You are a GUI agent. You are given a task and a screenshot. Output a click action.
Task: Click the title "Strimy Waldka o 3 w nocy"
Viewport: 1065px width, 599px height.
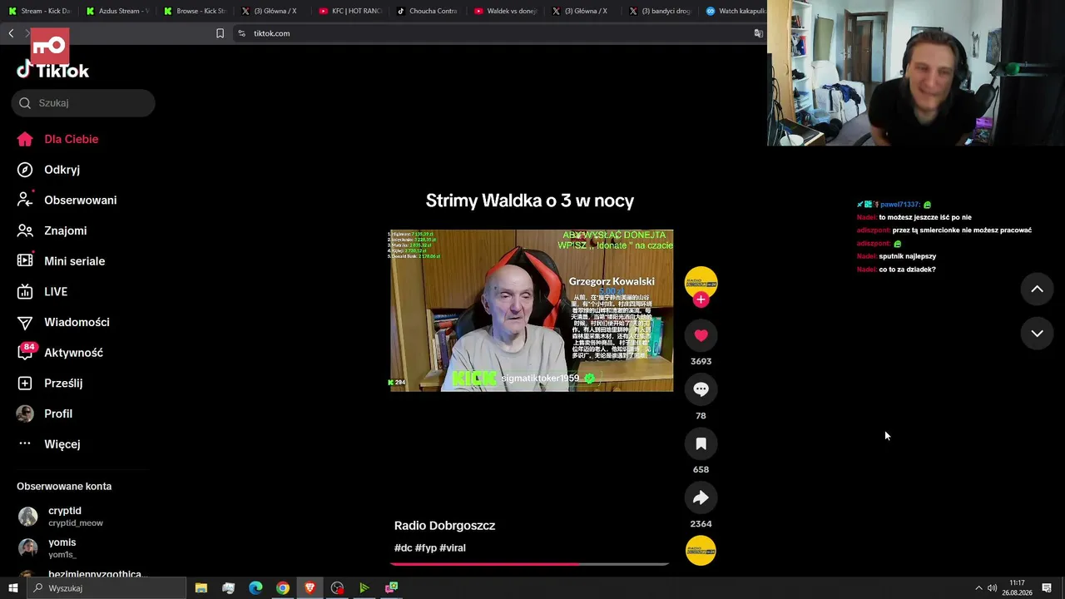coord(530,200)
